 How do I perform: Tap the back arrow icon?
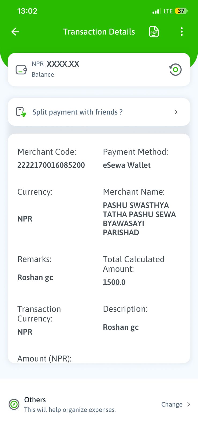click(x=15, y=32)
